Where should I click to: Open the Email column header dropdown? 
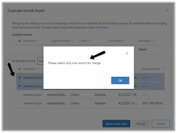tap(86, 41)
